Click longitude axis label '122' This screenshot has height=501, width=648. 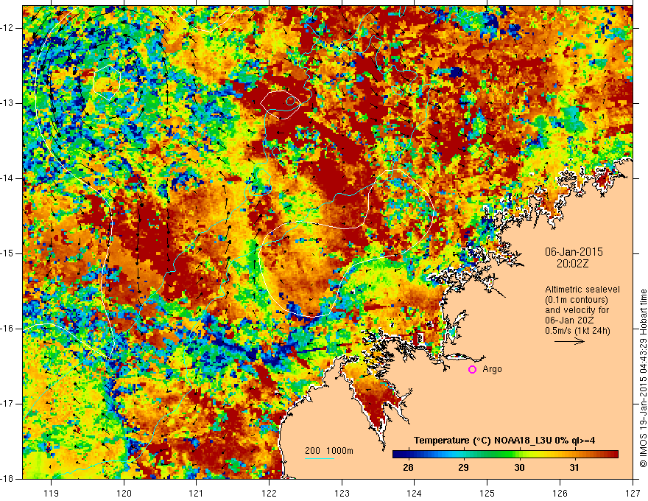click(x=269, y=493)
